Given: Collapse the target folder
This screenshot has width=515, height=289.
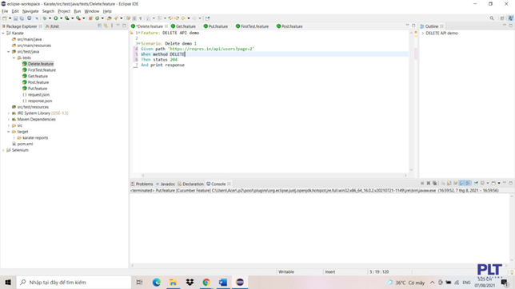Looking at the screenshot, I should click(x=9, y=132).
